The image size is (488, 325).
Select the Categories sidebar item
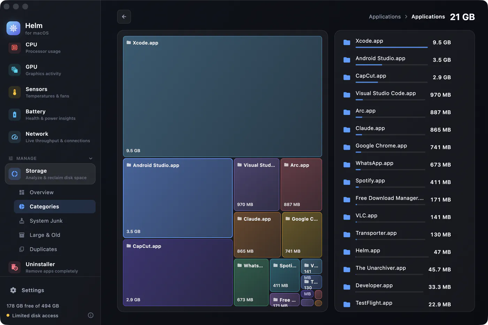pyautogui.click(x=55, y=207)
